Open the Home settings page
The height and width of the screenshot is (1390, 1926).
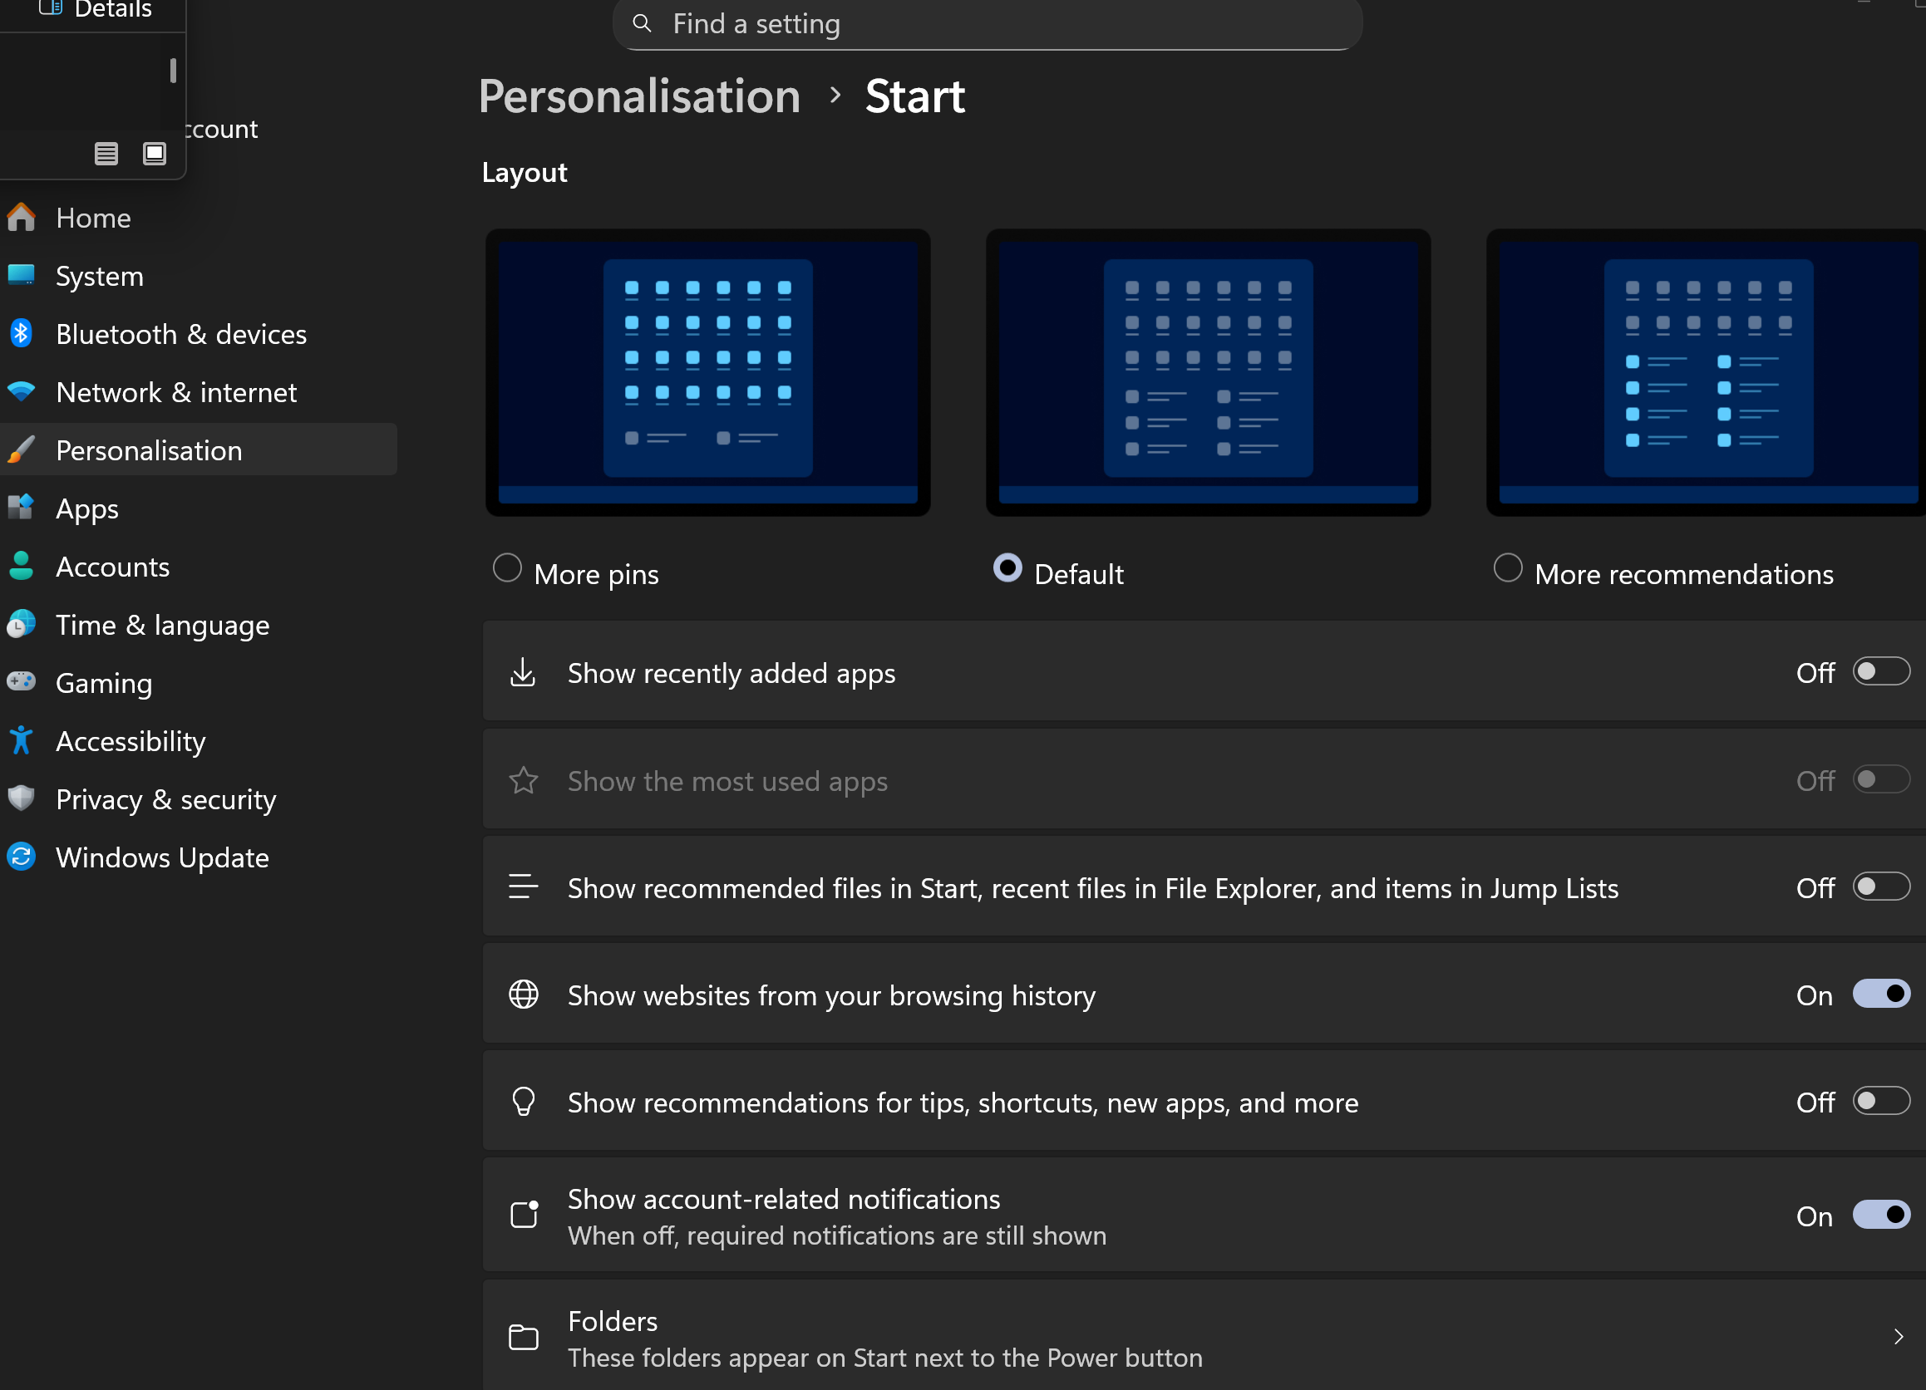[x=92, y=217]
